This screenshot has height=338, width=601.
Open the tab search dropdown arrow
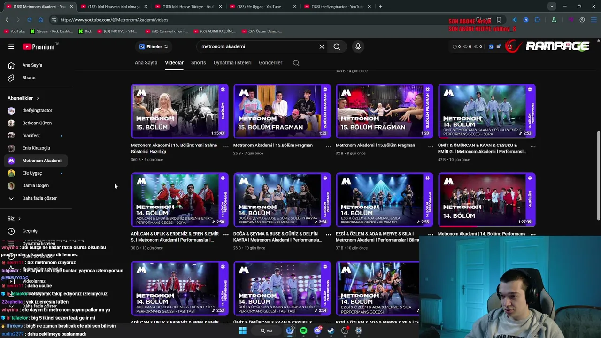552,6
